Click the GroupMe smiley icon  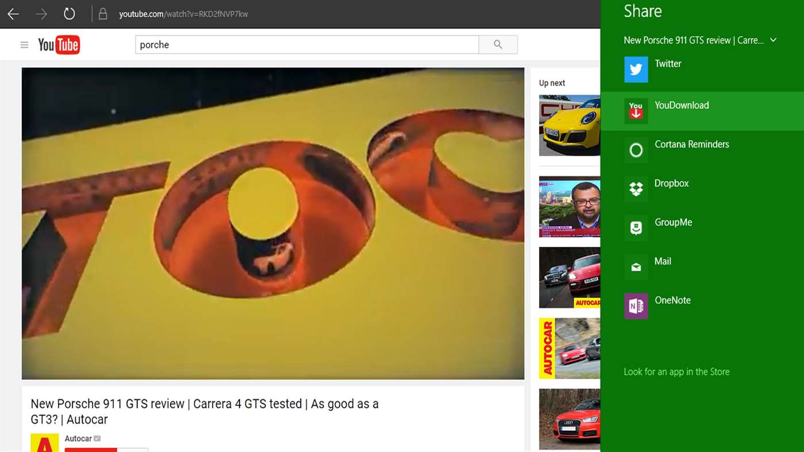pyautogui.click(x=636, y=228)
